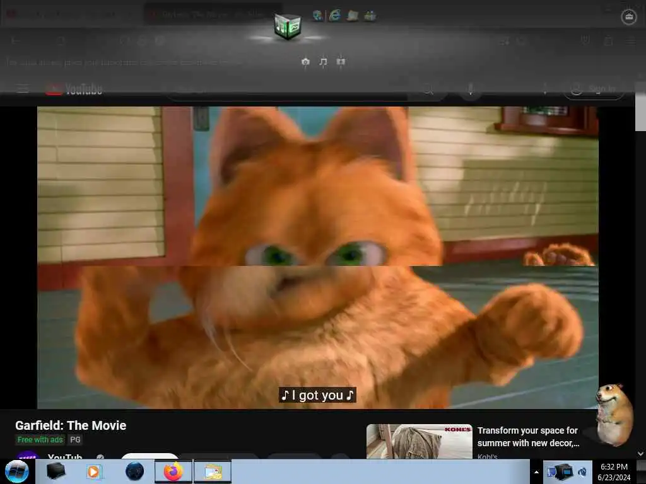Image resolution: width=646 pixels, height=484 pixels.
Task: Pause the Garfield video by clicking the player
Action: [x=318, y=257]
